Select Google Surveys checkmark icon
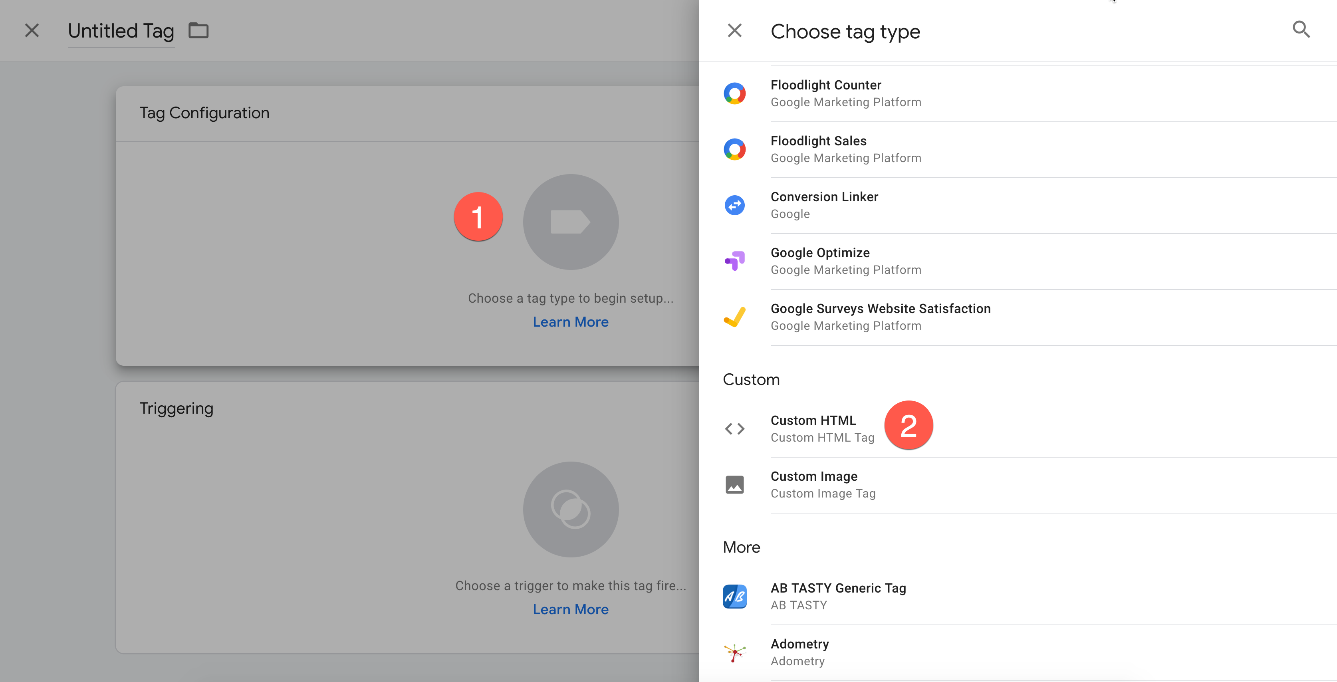Screen dimensions: 1337x682 [x=734, y=317]
